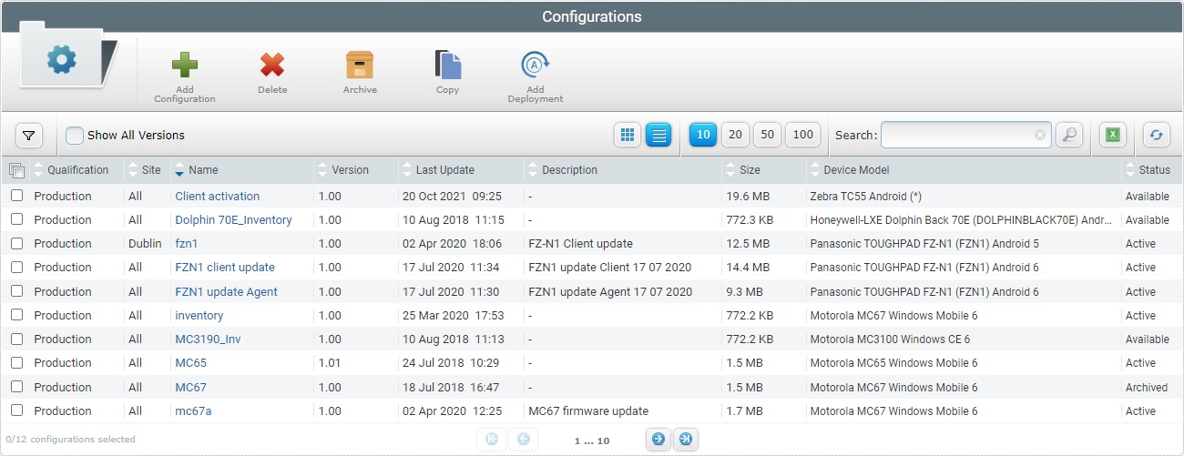
Task: Sort by the Version column
Action: [x=350, y=170]
